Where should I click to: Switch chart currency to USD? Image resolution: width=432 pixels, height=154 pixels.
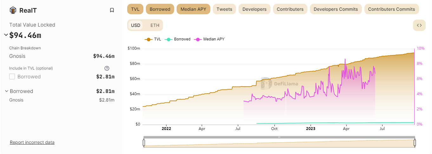[135, 25]
